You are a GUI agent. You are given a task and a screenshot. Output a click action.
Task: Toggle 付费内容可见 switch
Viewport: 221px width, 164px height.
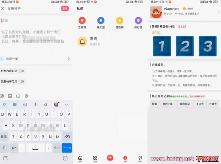(21, 71)
